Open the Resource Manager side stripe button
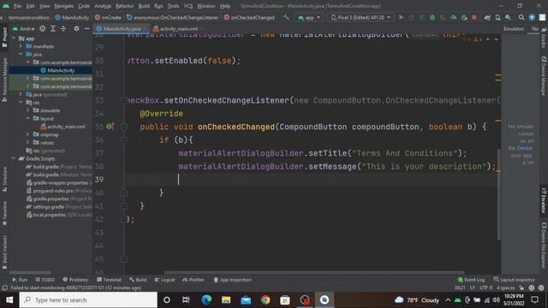Viewport: 548px width, 308px height. (x=4, y=80)
